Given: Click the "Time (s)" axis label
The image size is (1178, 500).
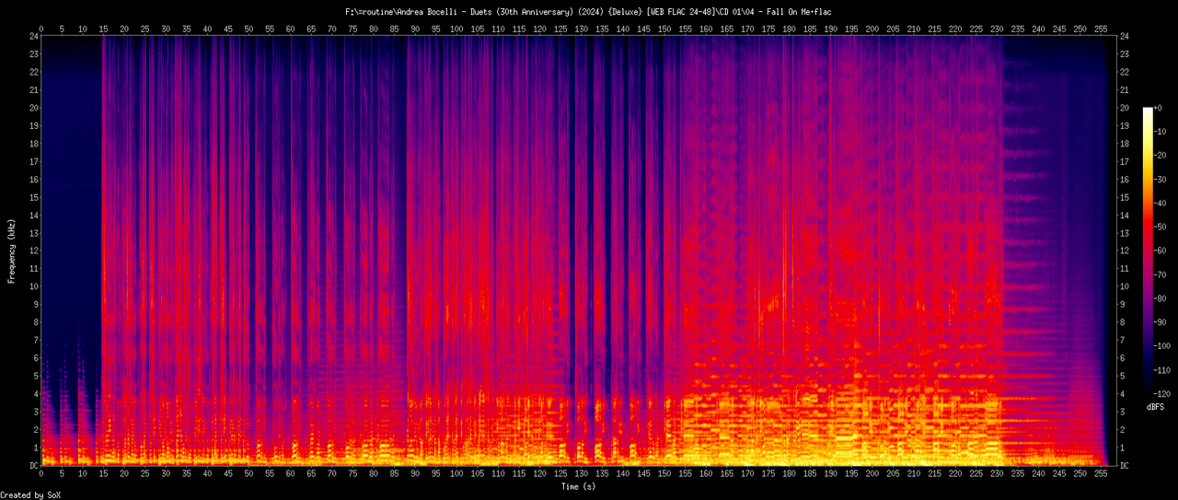Looking at the screenshot, I should click(578, 485).
